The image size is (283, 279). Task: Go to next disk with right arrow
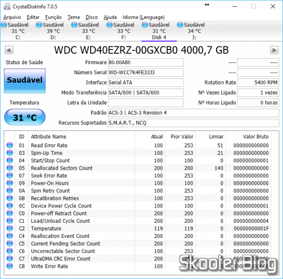click(274, 50)
